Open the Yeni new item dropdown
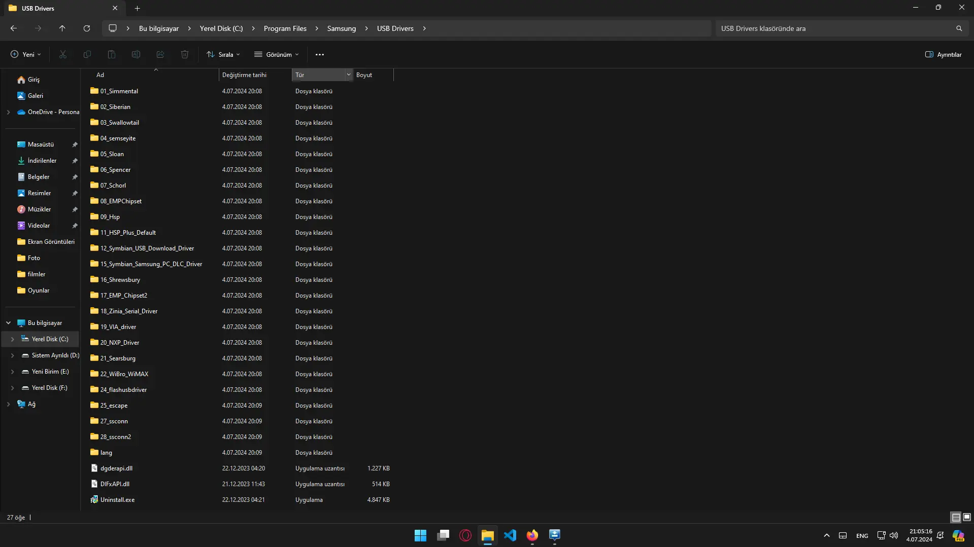The height and width of the screenshot is (547, 974). (25, 54)
